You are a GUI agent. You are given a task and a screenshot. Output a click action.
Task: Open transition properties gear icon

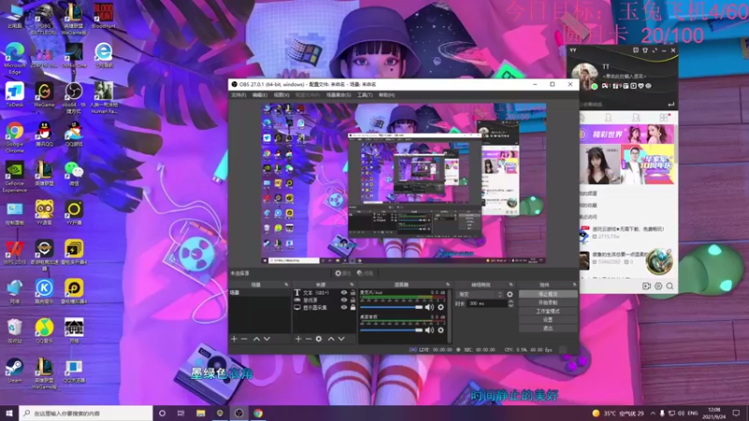tap(509, 295)
